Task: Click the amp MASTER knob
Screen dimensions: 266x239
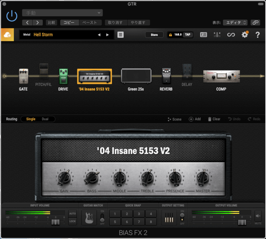Action: click(x=203, y=178)
